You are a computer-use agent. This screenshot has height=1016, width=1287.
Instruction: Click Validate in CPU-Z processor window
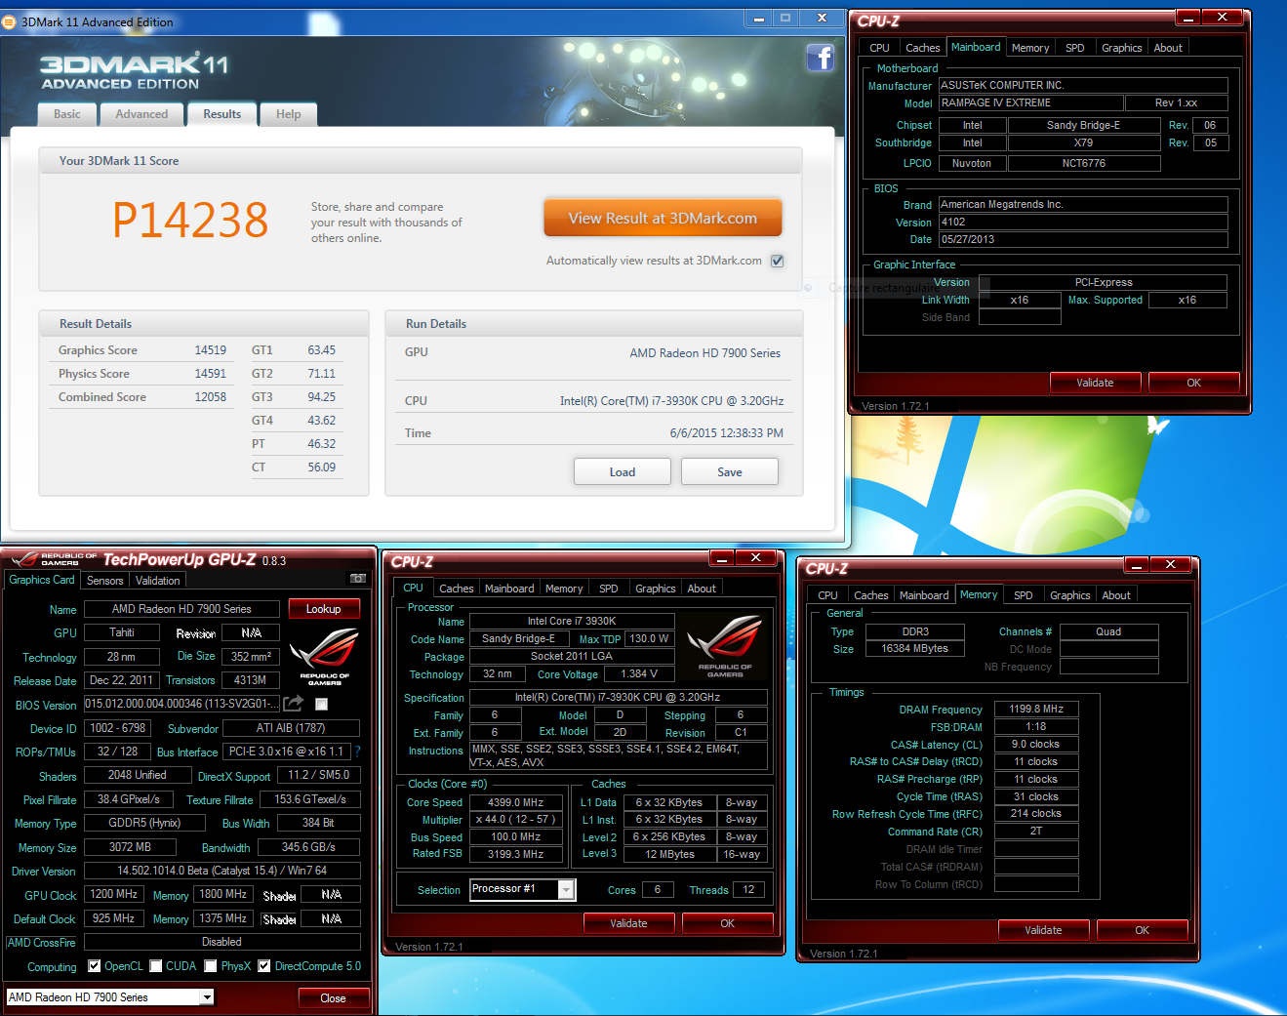coord(628,923)
